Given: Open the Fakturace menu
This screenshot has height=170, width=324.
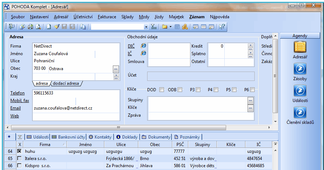Looking at the screenshot, I should [107, 17].
